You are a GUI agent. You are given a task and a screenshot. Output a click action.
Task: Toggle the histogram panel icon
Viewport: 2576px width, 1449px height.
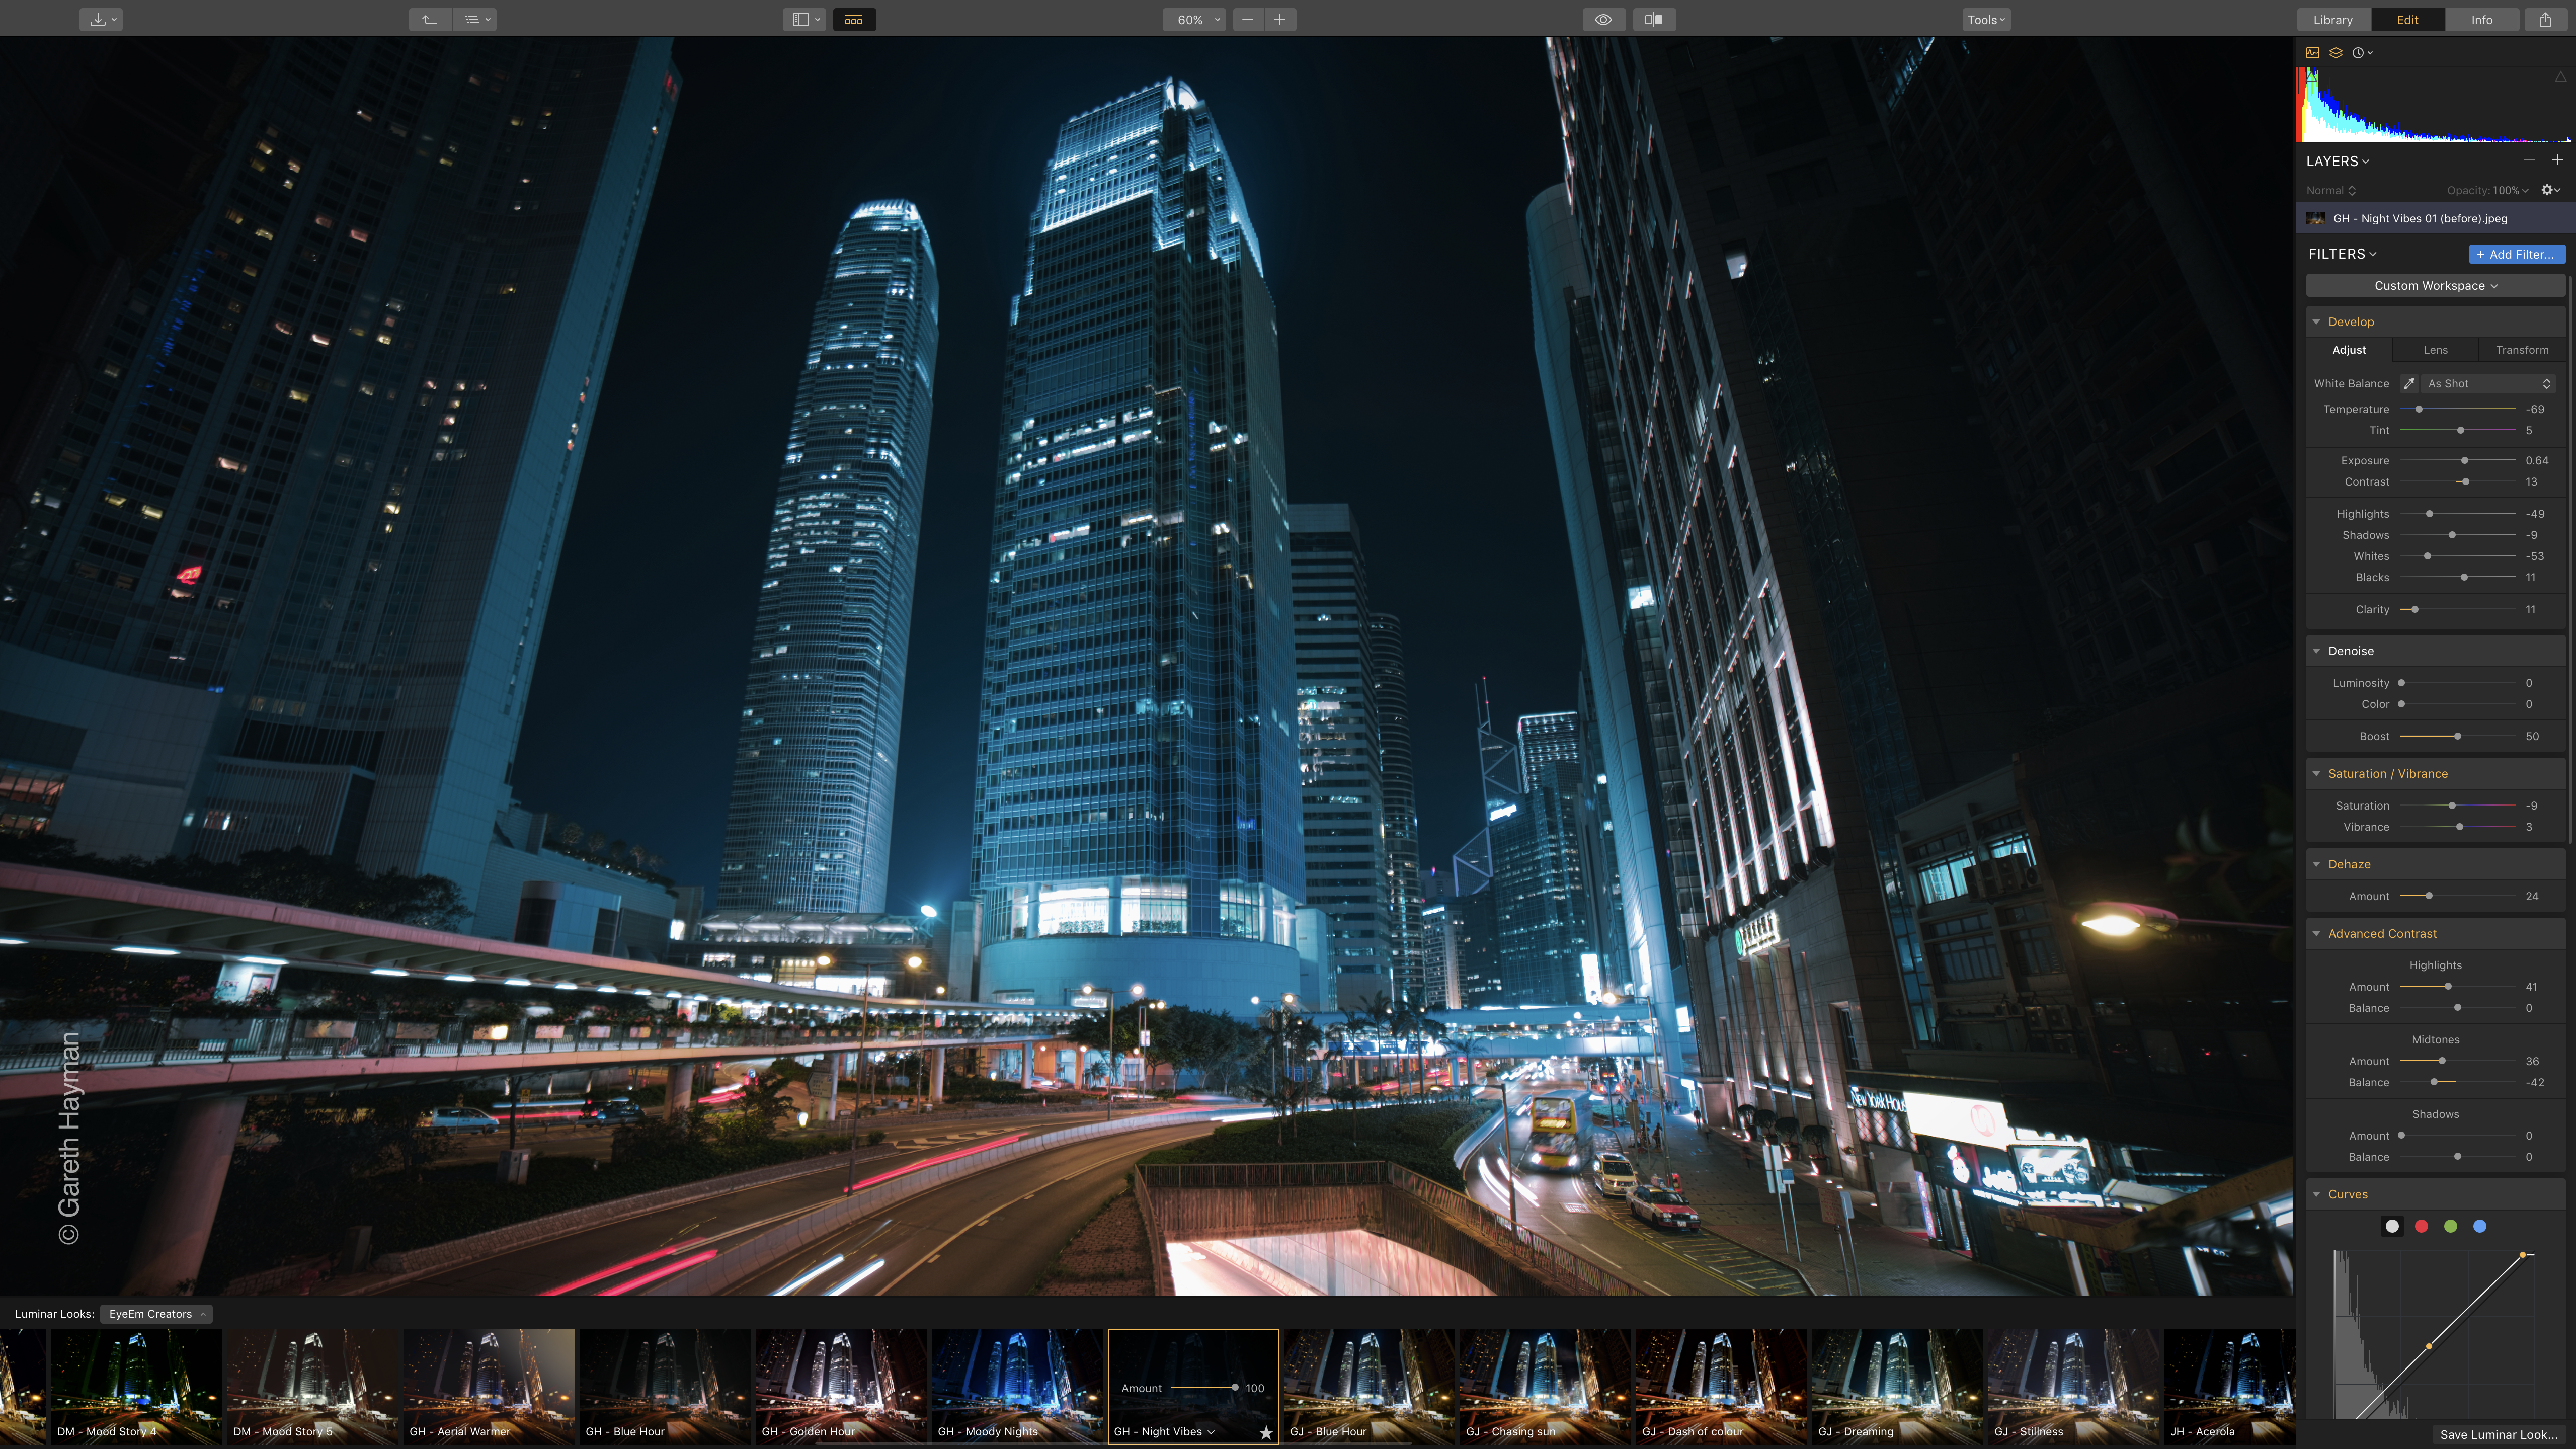pyautogui.click(x=2312, y=53)
